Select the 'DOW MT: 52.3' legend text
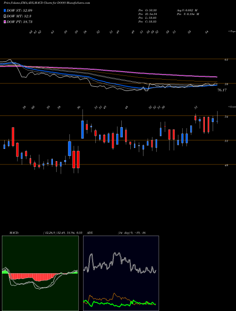The height and width of the screenshot is (311, 236). (19, 16)
